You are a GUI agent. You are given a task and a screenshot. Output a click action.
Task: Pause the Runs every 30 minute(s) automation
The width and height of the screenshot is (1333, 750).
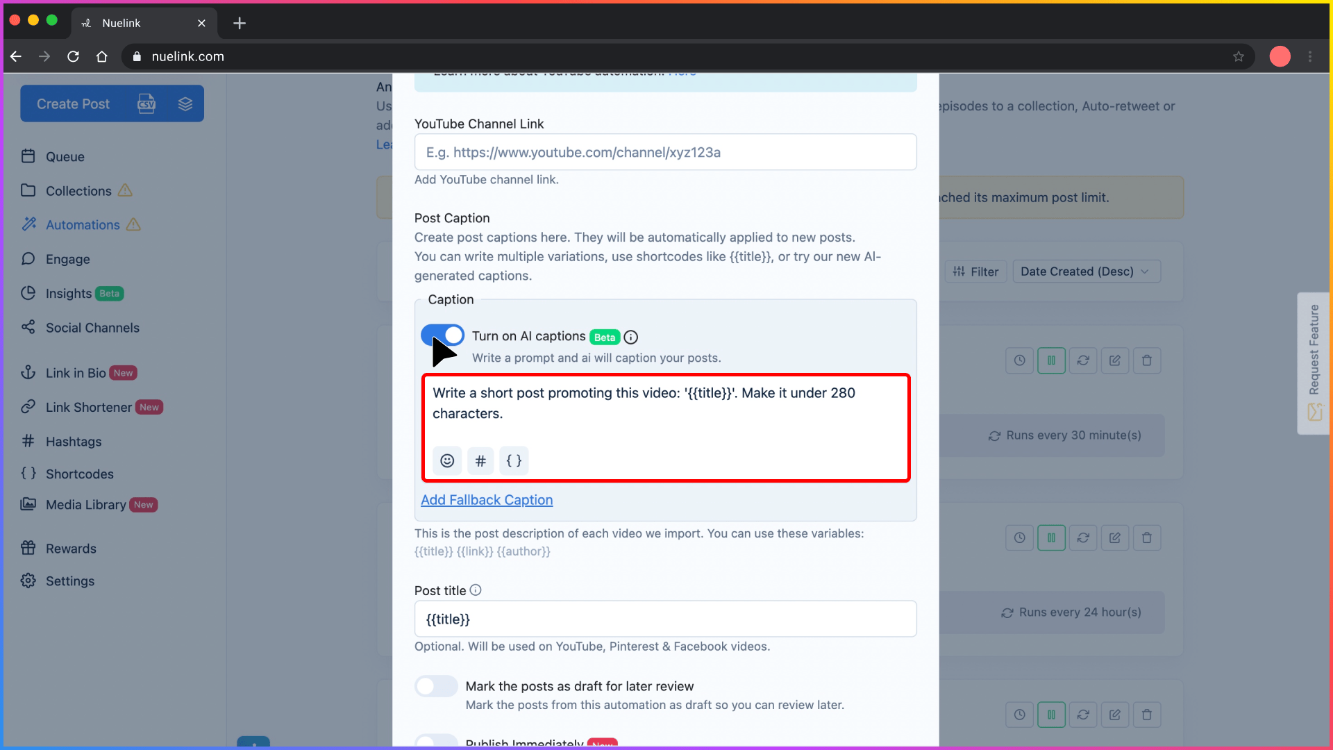[1051, 360]
